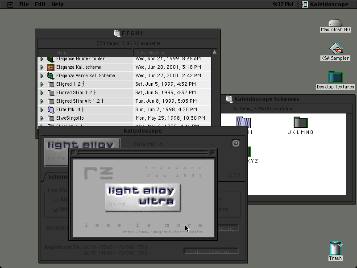357x268 pixels.
Task: Select the J K L M N O folder icon
Action: (301, 122)
